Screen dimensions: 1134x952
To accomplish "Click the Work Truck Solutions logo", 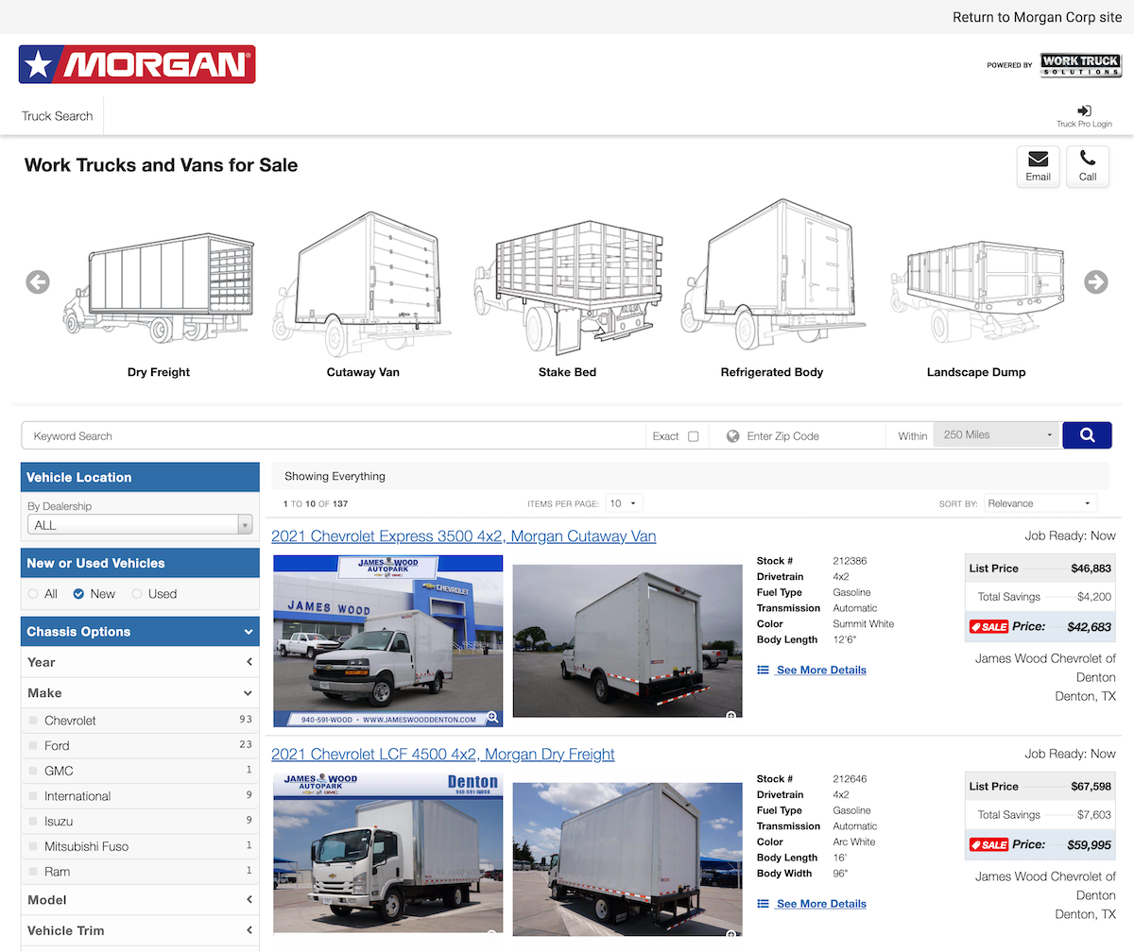I will click(1080, 64).
